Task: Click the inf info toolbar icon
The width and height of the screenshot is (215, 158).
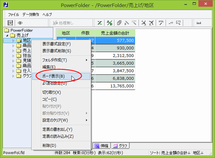Action: [x=199, y=23]
